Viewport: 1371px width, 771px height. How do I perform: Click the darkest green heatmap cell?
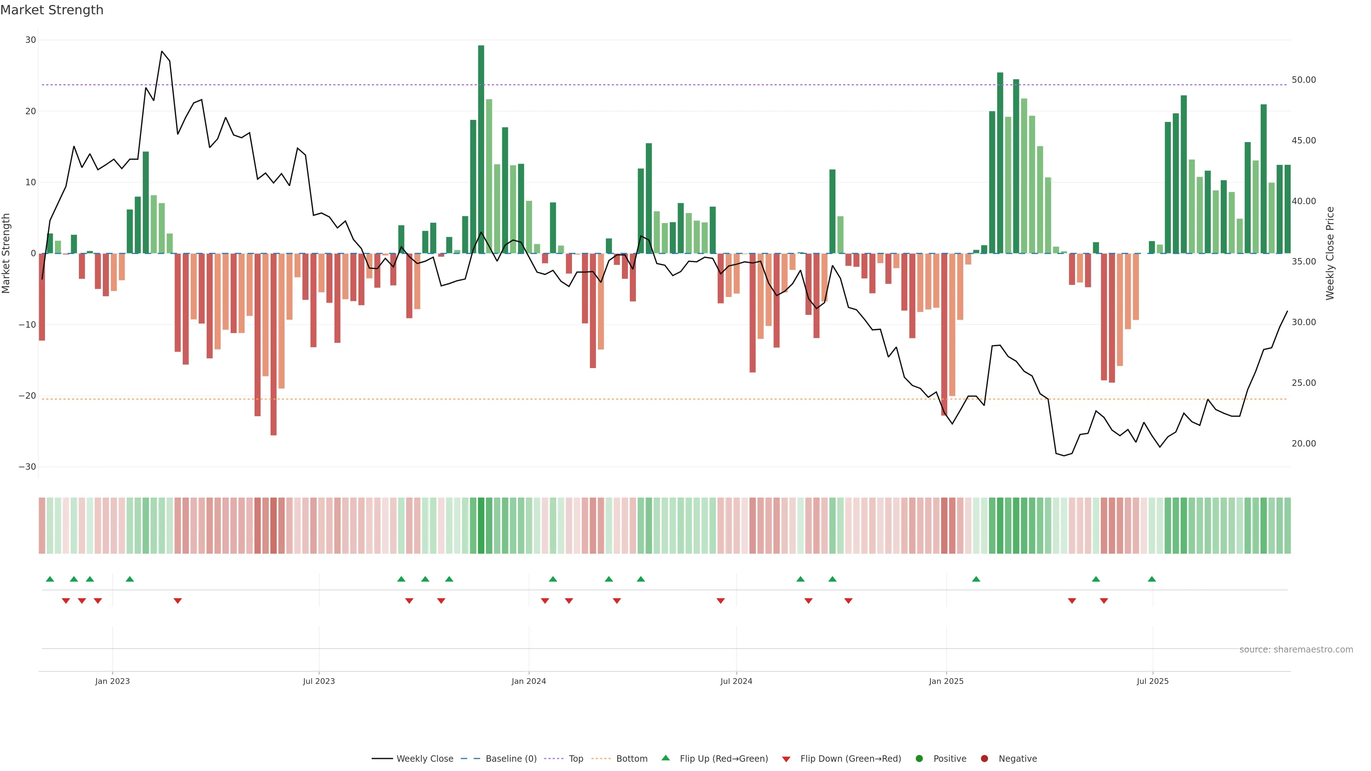click(x=481, y=526)
